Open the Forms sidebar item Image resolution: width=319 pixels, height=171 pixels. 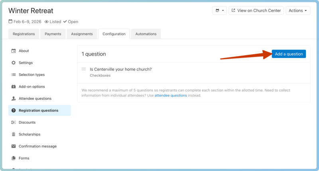point(24,158)
